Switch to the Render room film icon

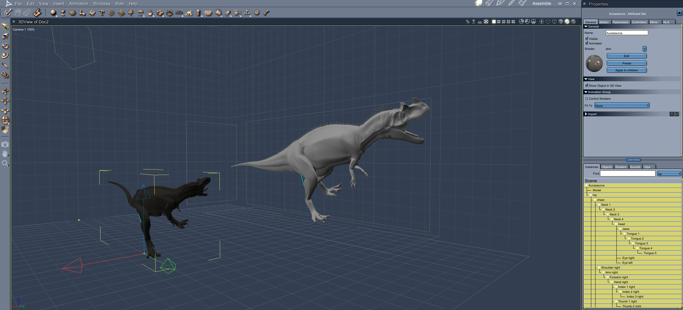522,3
